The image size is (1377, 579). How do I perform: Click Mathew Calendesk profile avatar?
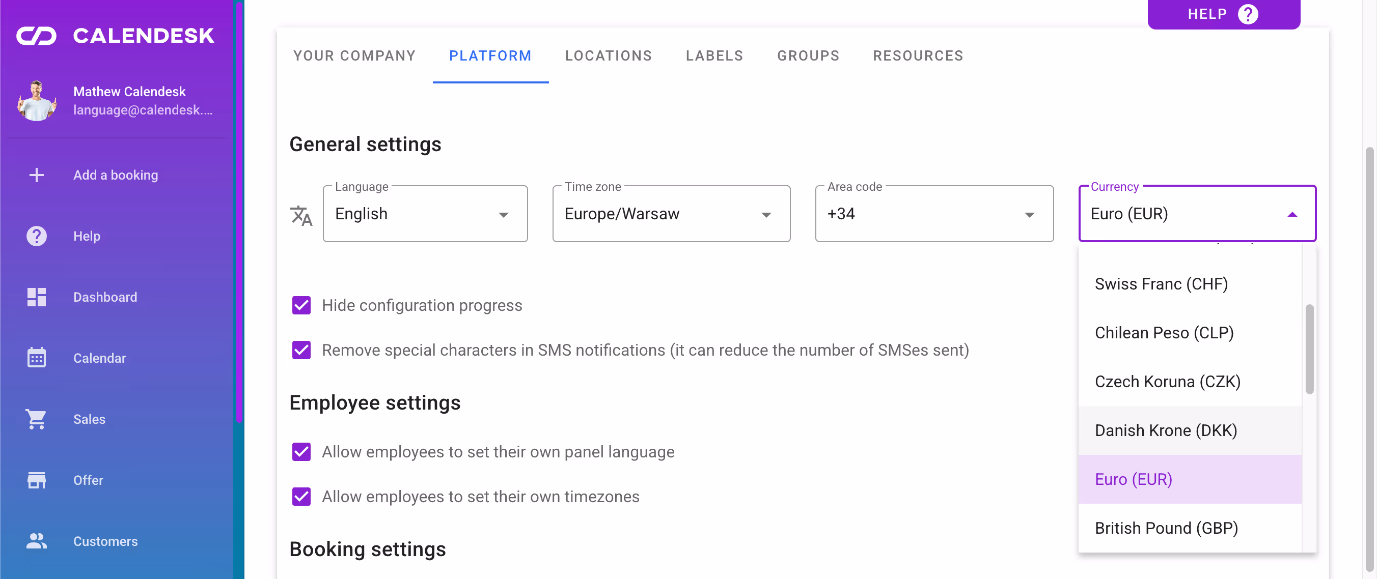pyautogui.click(x=36, y=100)
